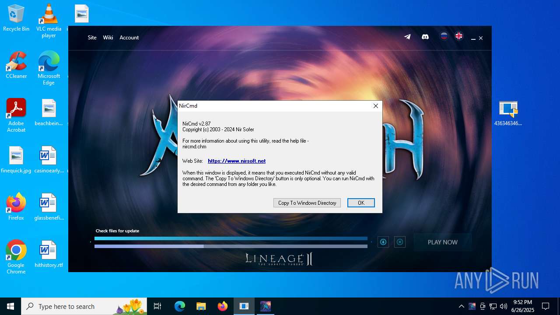
Task: Open the clock showing 9:52 PM
Action: 523,306
